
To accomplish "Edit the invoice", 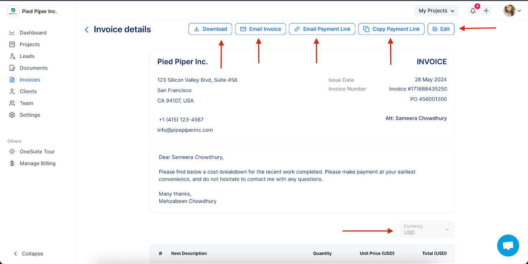I will (441, 29).
